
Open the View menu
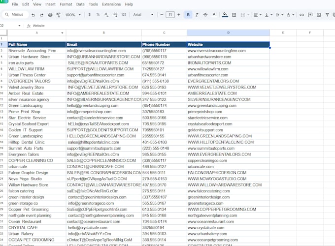coord(37,4)
